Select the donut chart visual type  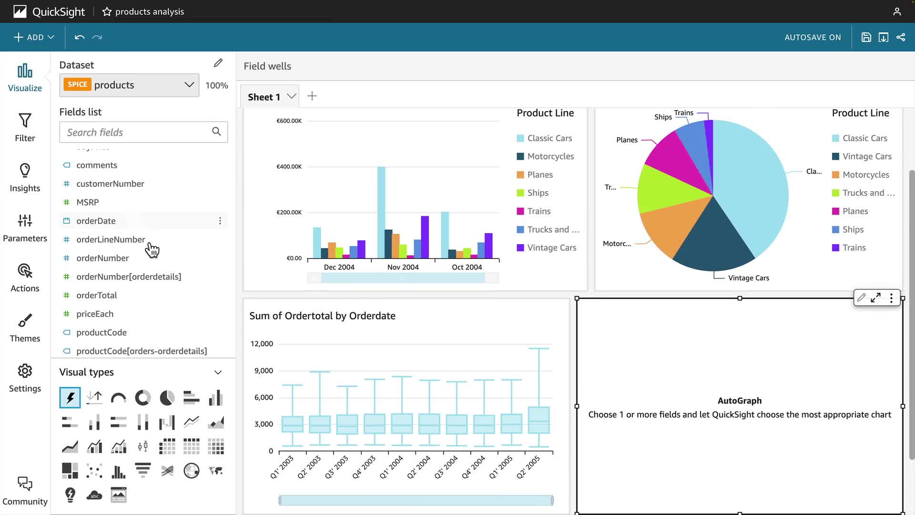point(142,398)
